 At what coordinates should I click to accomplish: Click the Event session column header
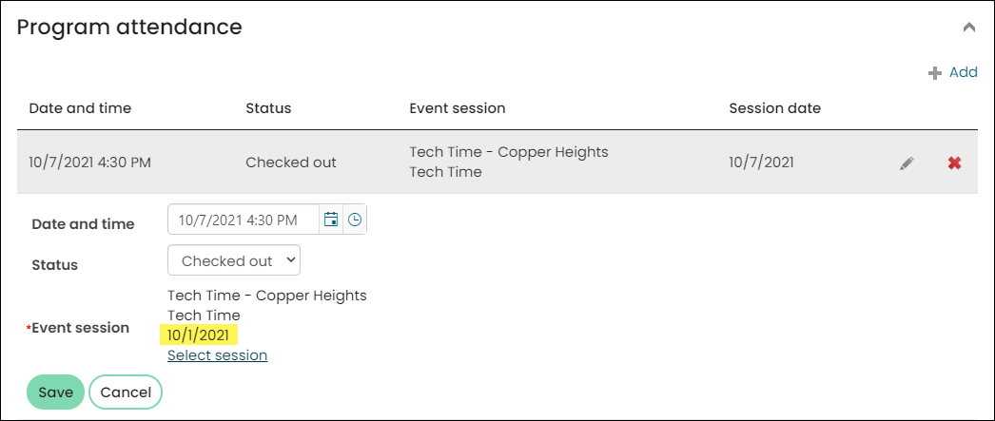[458, 108]
